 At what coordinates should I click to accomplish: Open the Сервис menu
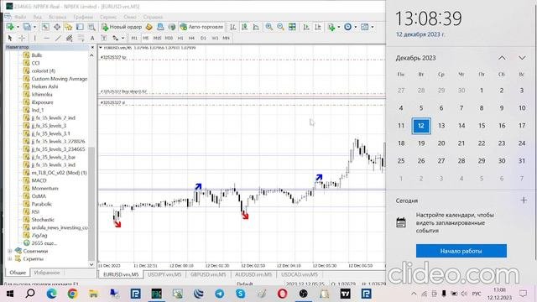click(108, 17)
